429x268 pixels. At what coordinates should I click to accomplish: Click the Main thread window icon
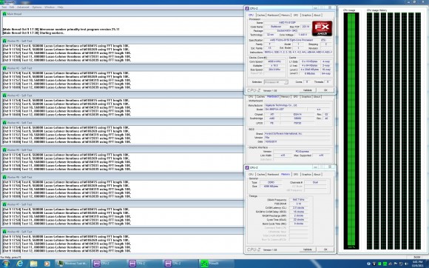tap(4, 13)
